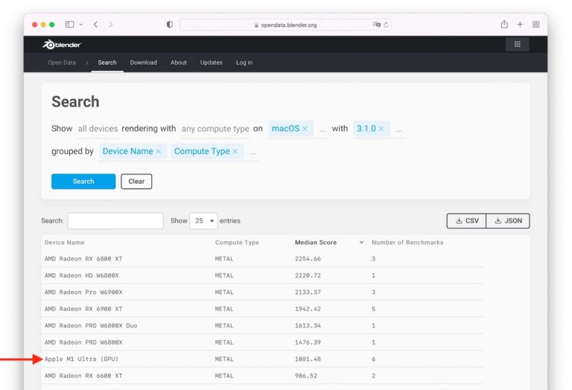Remove the Device Name grouping tag
572x390 pixels.
coord(159,151)
